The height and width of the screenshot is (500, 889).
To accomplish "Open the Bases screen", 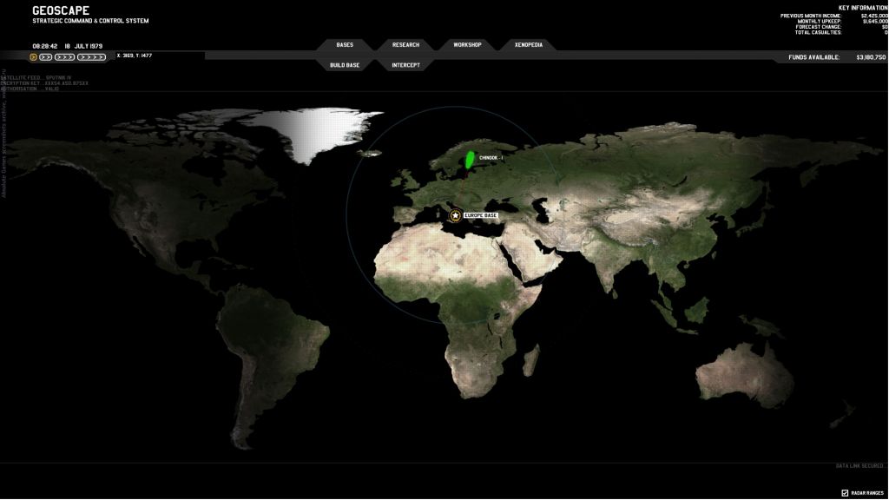I will coord(345,45).
